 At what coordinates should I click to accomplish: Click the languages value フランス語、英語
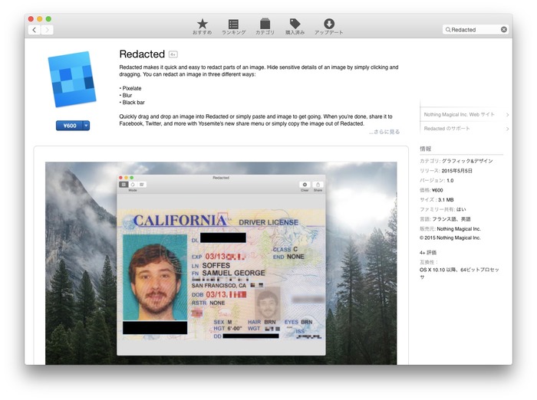(x=451, y=219)
